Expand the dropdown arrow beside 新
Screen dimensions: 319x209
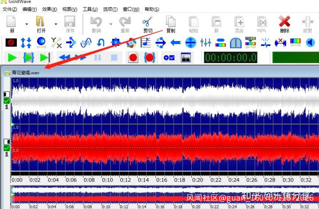pos(27,24)
